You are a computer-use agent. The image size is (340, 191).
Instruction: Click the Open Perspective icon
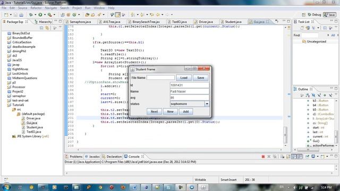pos(303,15)
